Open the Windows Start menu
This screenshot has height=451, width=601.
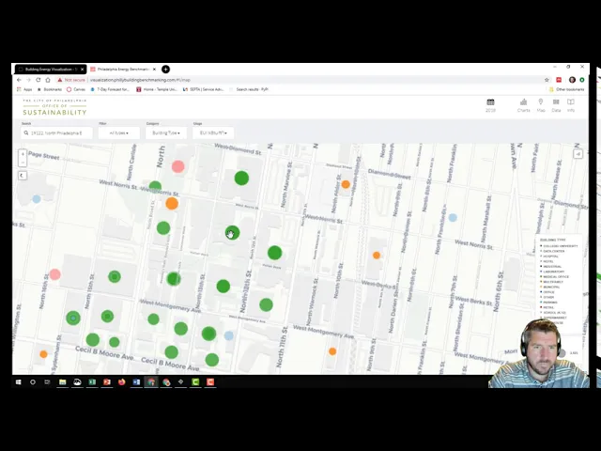18,382
